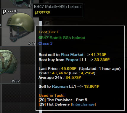The height and width of the screenshot is (113, 127).
Task: Click the blue Class 3 armor label
Action: click(45, 43)
